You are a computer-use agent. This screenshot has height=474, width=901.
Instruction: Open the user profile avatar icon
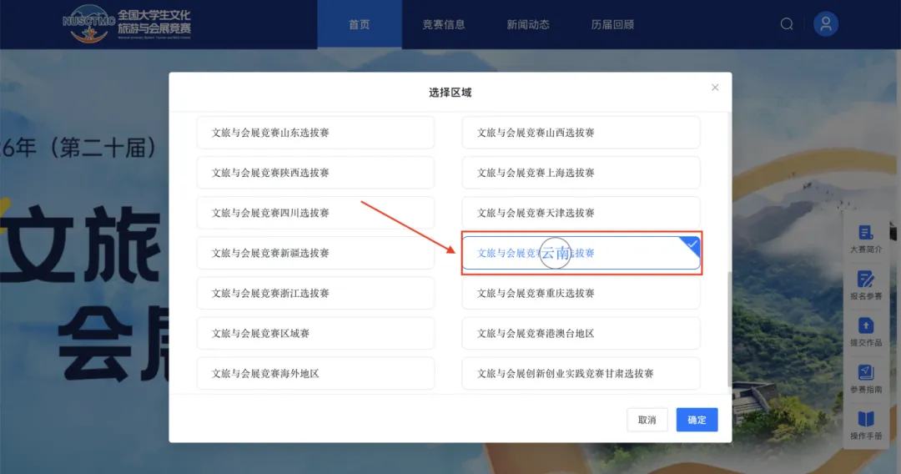[x=826, y=24]
